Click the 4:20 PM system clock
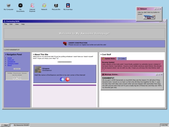169x127 pixels. tap(164, 125)
